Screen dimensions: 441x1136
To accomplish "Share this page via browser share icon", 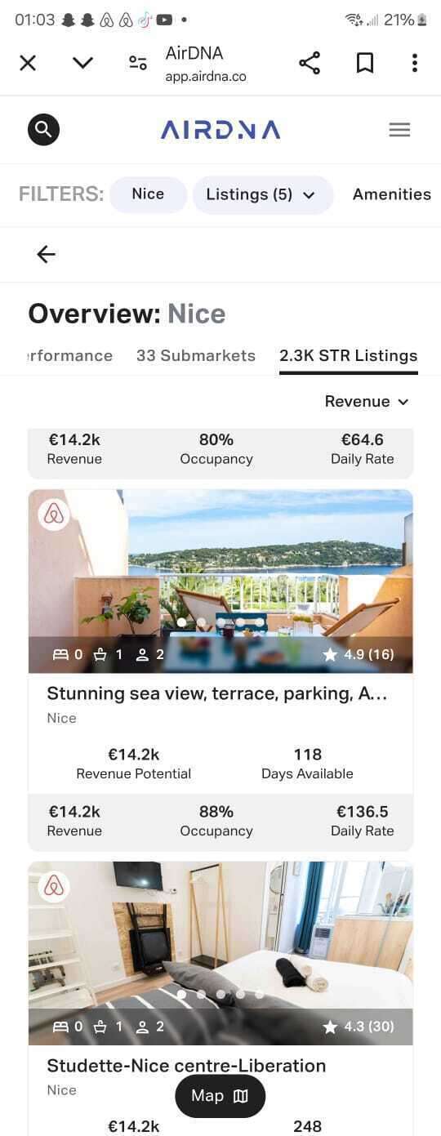I will [310, 63].
